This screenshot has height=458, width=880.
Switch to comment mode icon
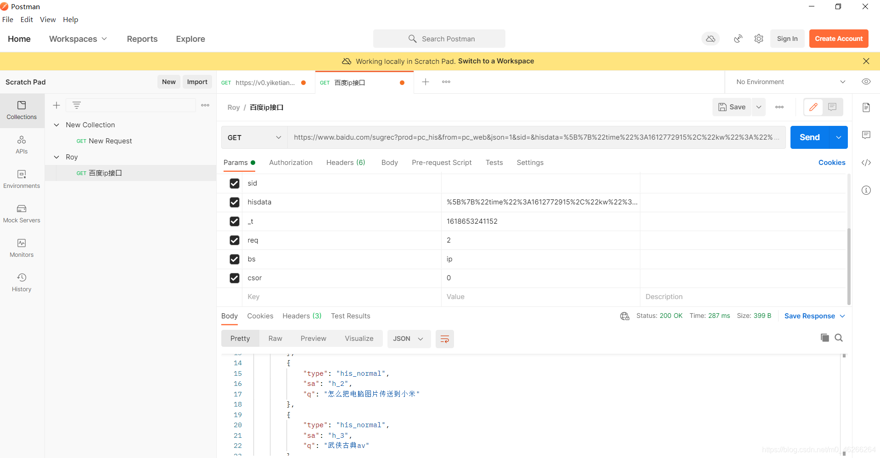(x=832, y=107)
